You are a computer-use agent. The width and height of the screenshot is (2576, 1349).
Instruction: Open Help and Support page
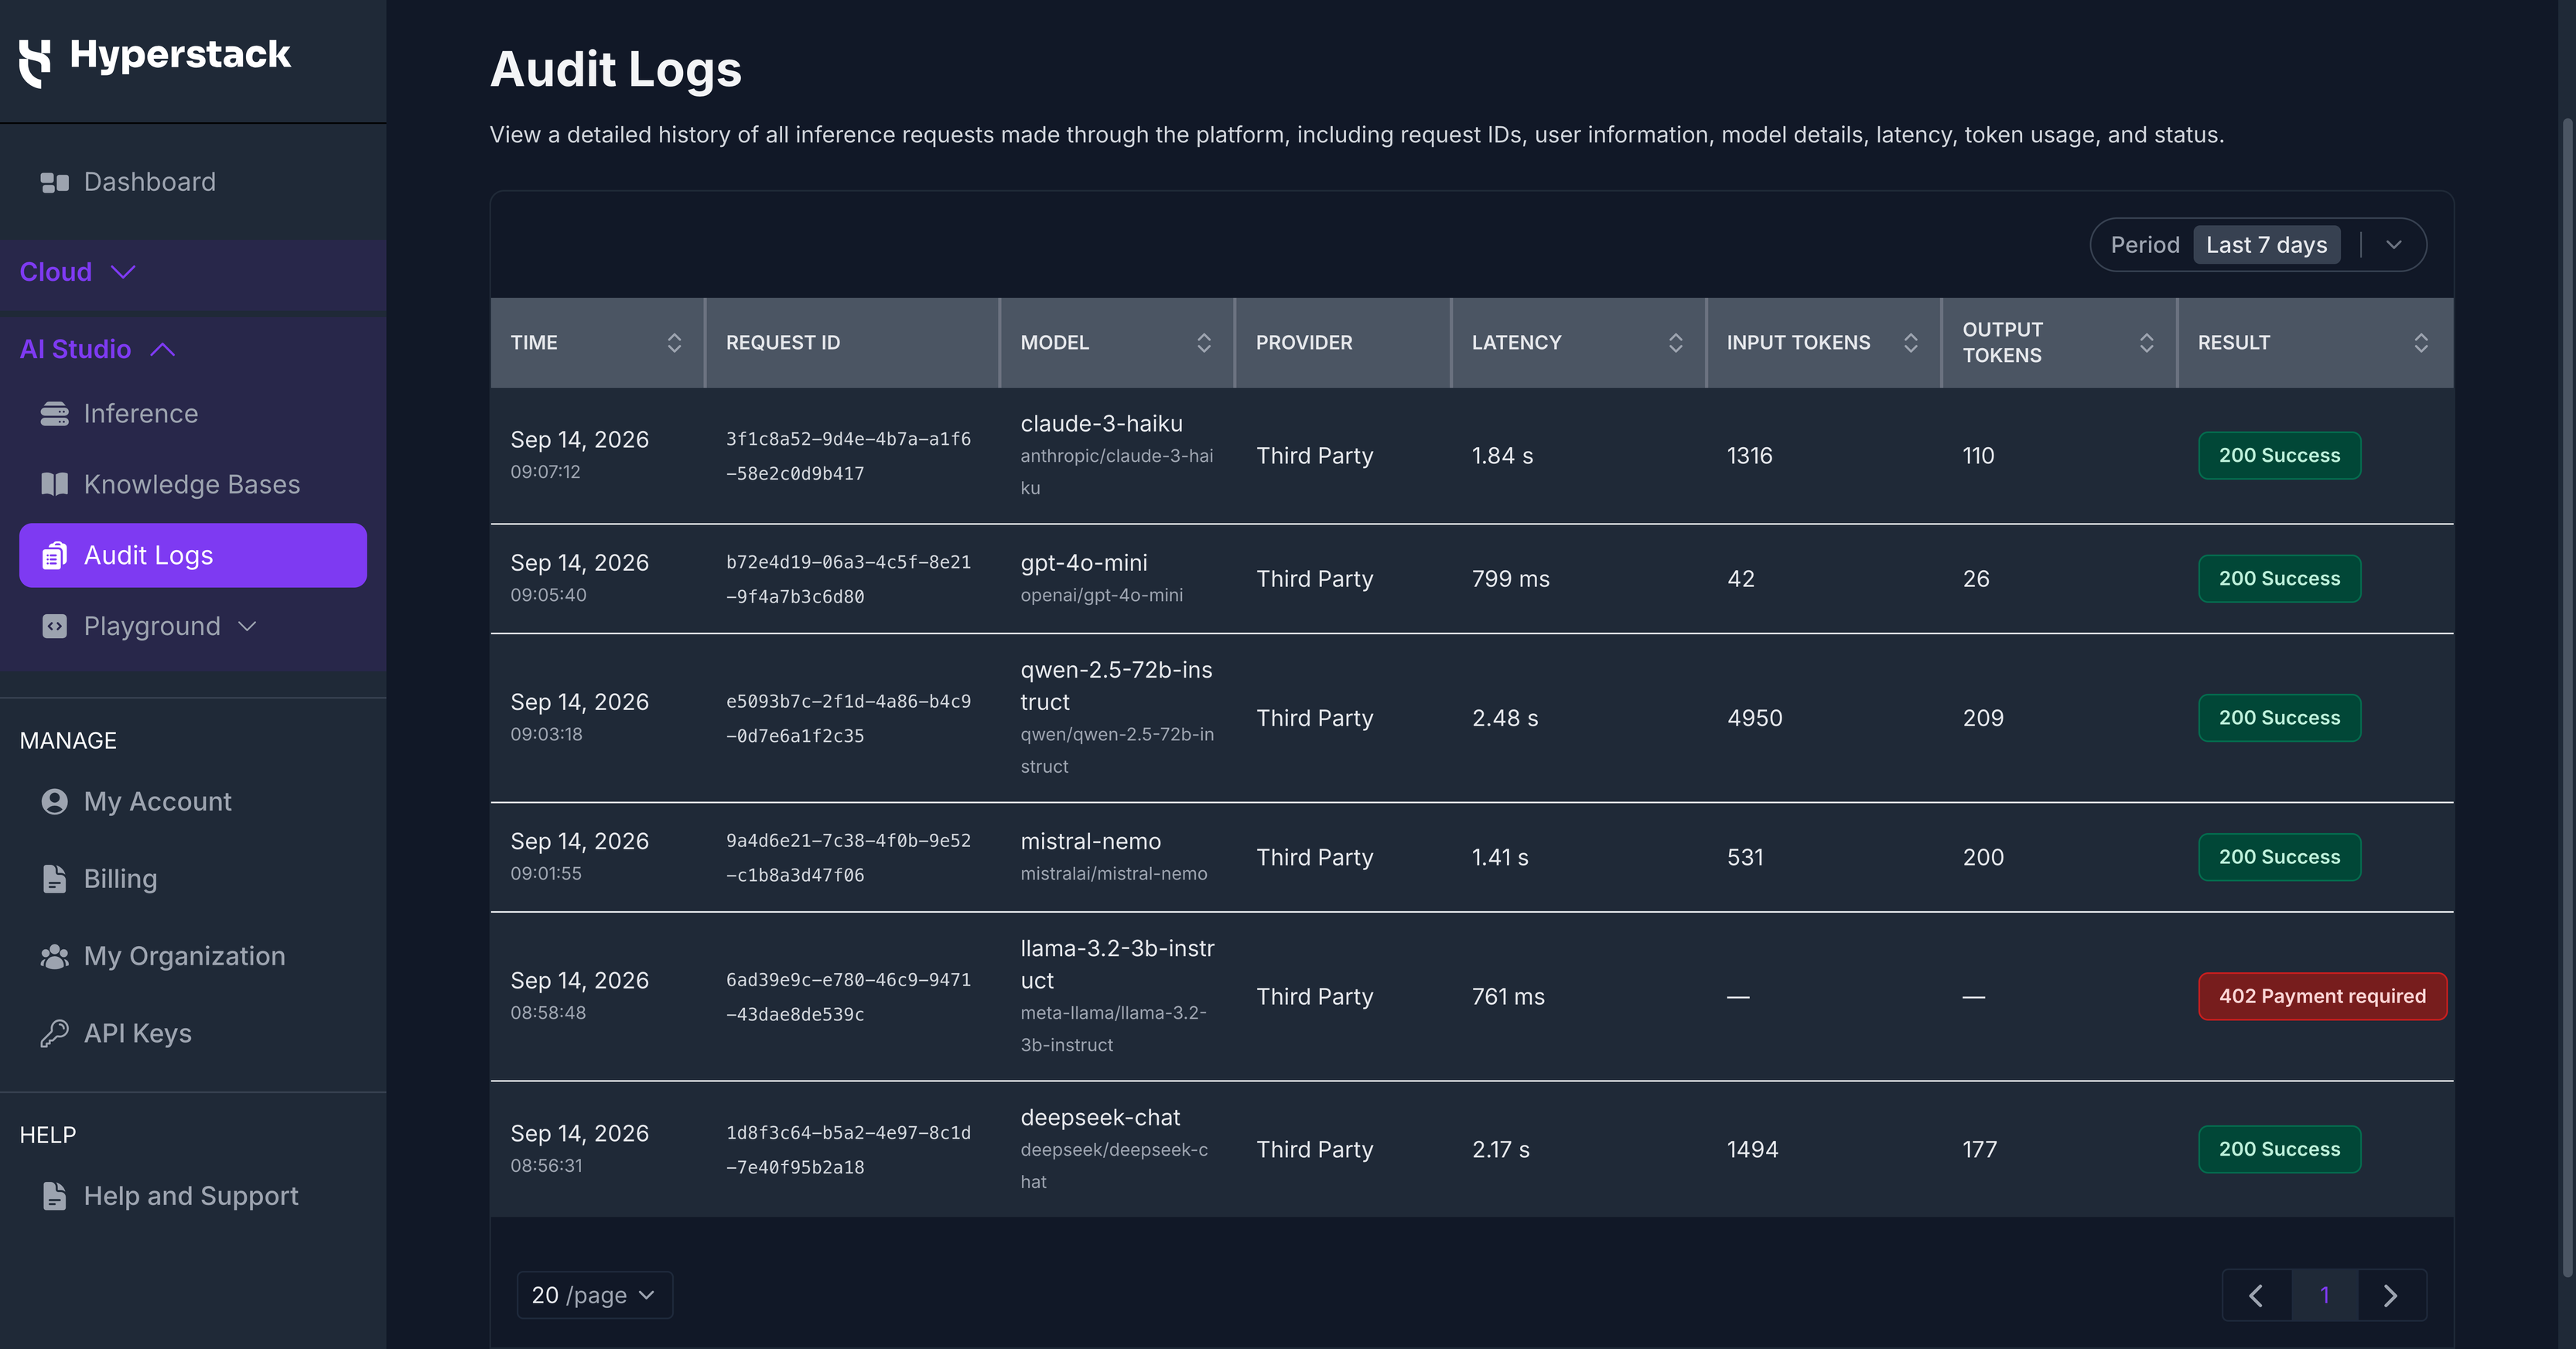pyautogui.click(x=193, y=1196)
